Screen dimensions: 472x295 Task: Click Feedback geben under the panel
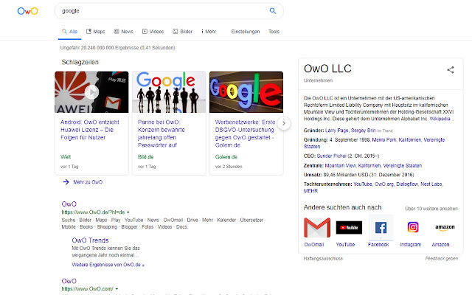(x=442, y=259)
